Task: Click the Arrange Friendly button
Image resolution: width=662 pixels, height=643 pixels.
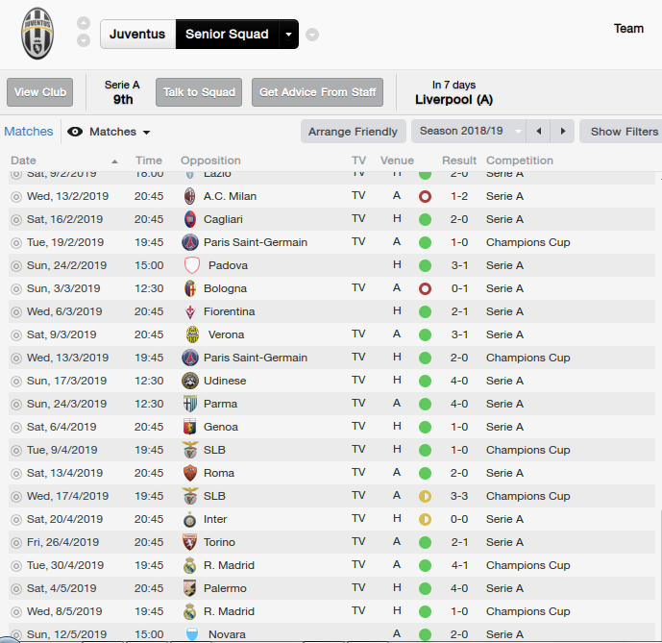Action: coord(353,132)
